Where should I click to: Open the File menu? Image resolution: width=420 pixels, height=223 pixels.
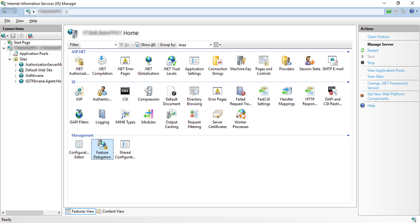click(x=7, y=21)
